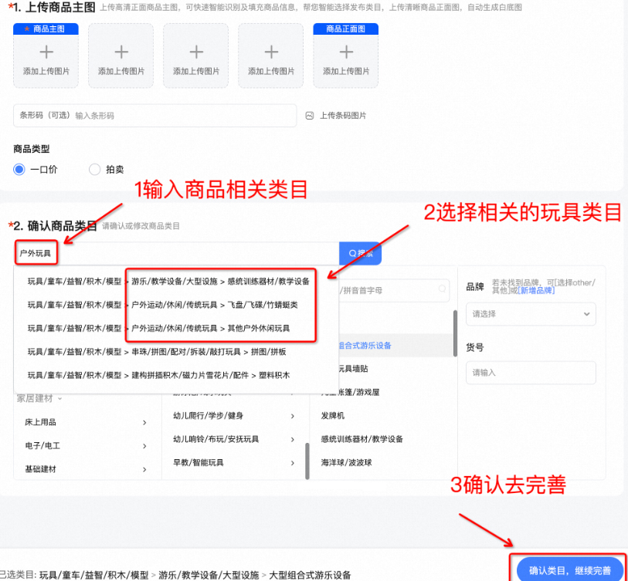Select the 一口价 radio button

(18, 169)
